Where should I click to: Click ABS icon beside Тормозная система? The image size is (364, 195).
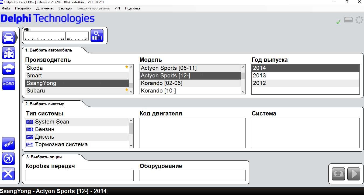point(30,145)
